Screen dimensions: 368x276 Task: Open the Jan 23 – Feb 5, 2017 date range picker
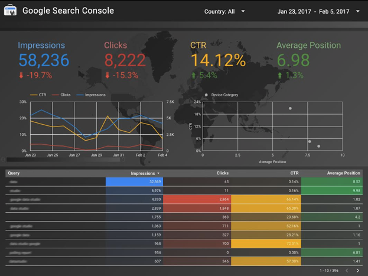pos(318,11)
